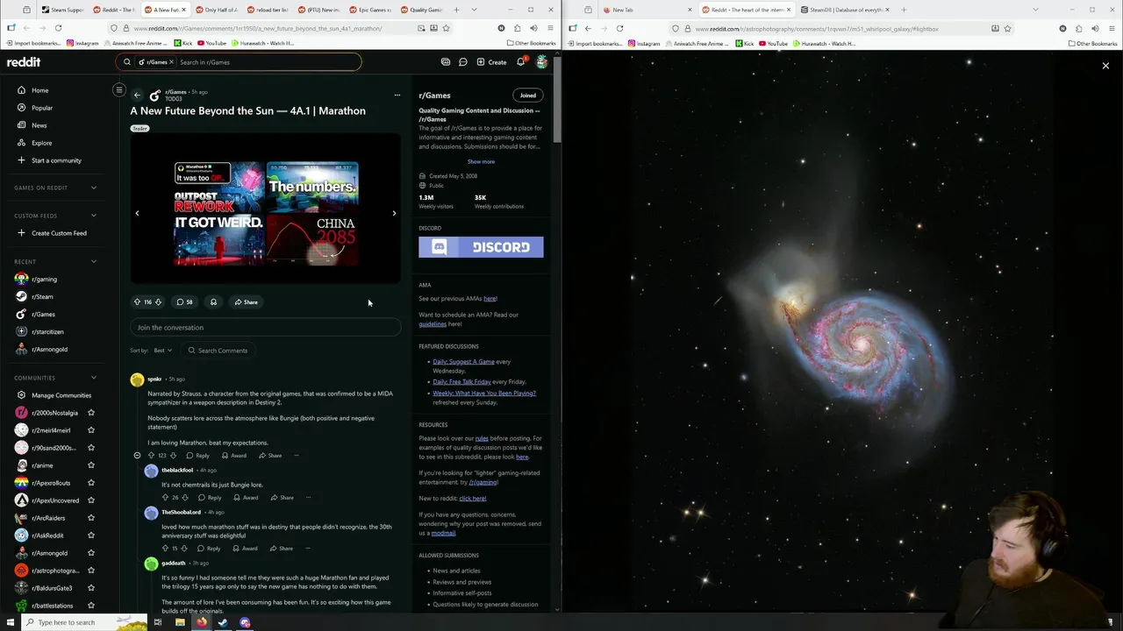Go to Popular in Reddit sidebar
This screenshot has width=1123, height=631.
42,108
